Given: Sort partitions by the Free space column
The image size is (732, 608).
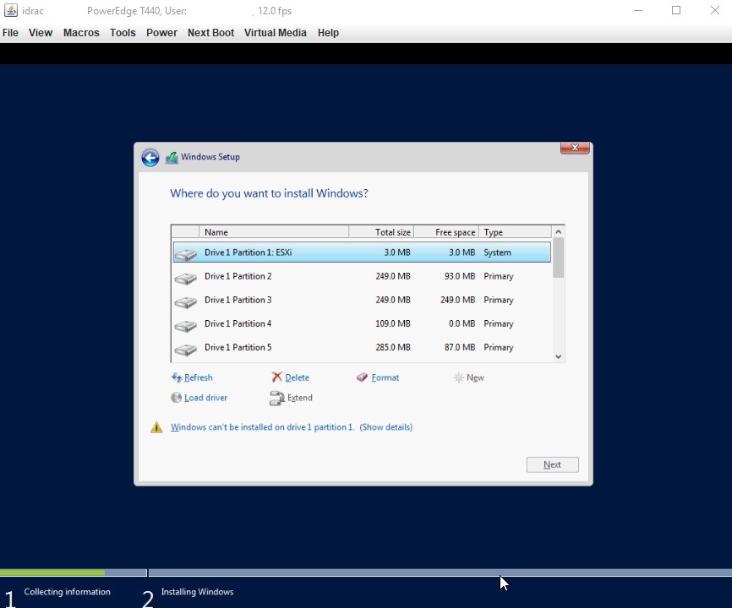Looking at the screenshot, I should coord(446,232).
